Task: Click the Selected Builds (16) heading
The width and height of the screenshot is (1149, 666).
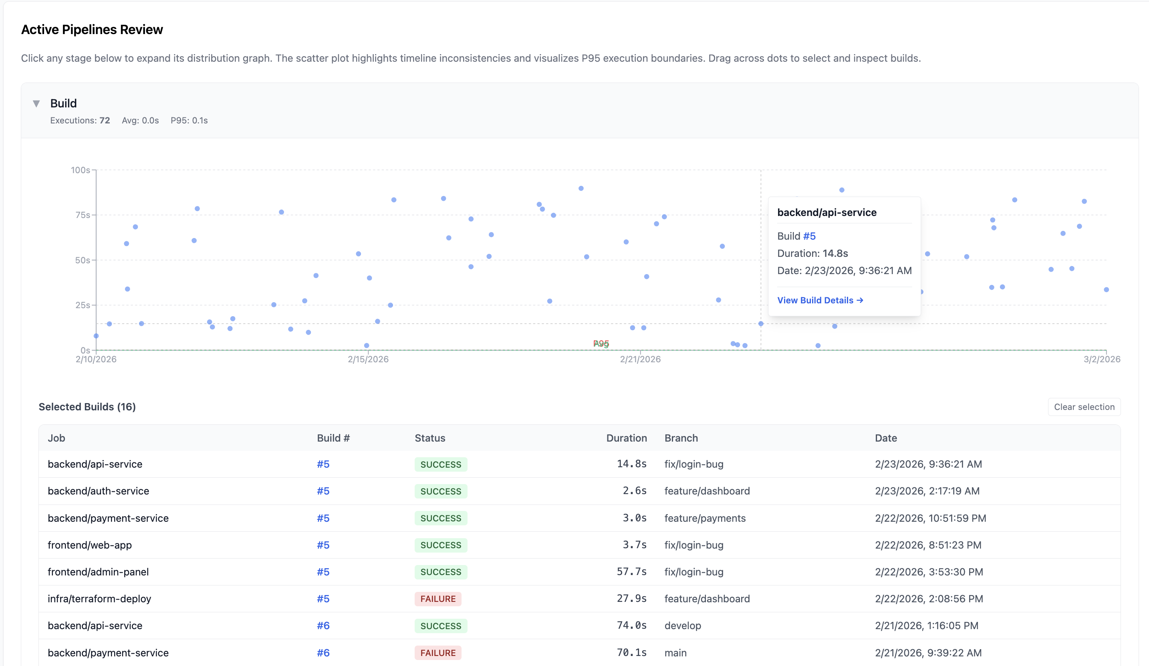Action: point(87,406)
